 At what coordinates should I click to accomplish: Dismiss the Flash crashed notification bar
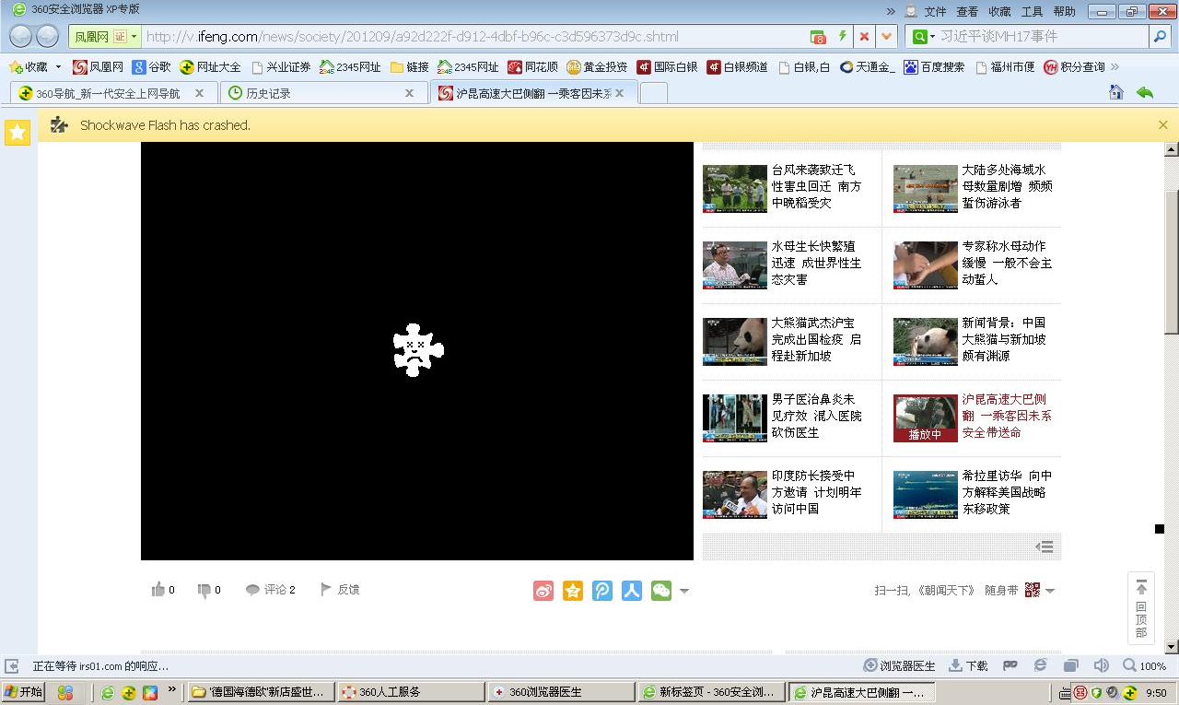(1162, 124)
